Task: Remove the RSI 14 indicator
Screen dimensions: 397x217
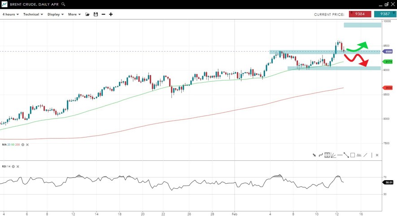Action: 18,167
